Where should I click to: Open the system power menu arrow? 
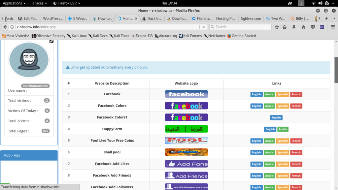333,3
